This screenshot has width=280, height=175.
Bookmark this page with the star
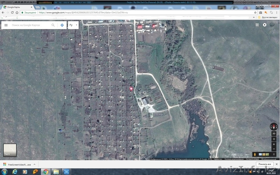pyautogui.click(x=255, y=12)
